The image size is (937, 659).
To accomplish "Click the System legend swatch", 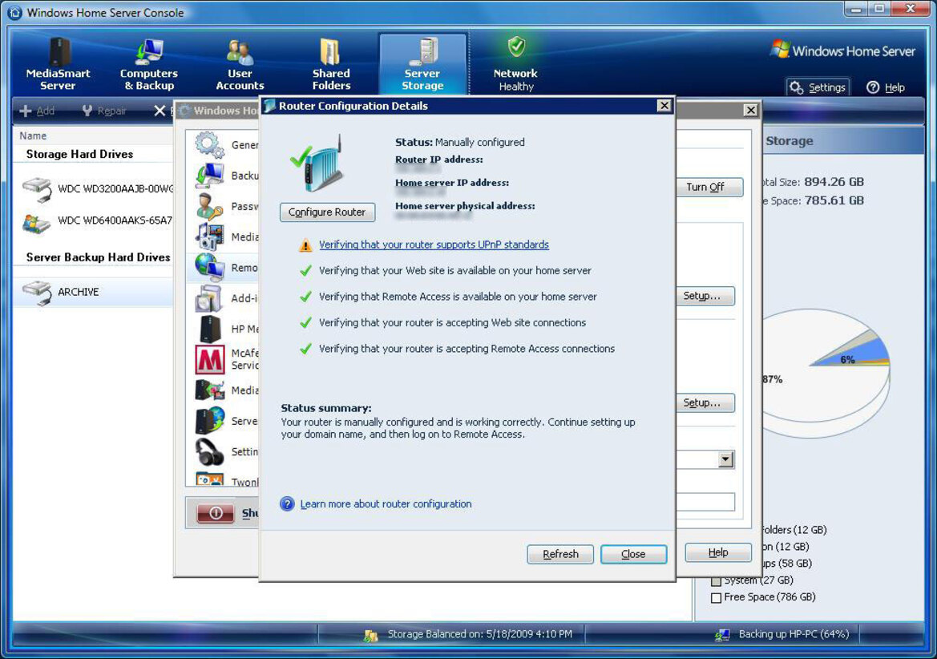I will (716, 580).
